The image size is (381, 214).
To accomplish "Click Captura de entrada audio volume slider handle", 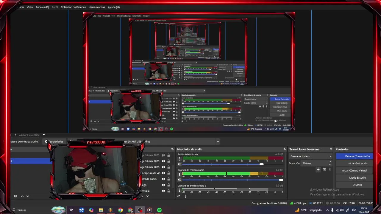I will tap(281, 180).
